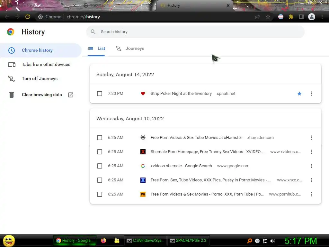Open actions menu for Strip Poker Night entry
Screen dimensions: 329x247
coord(312,94)
